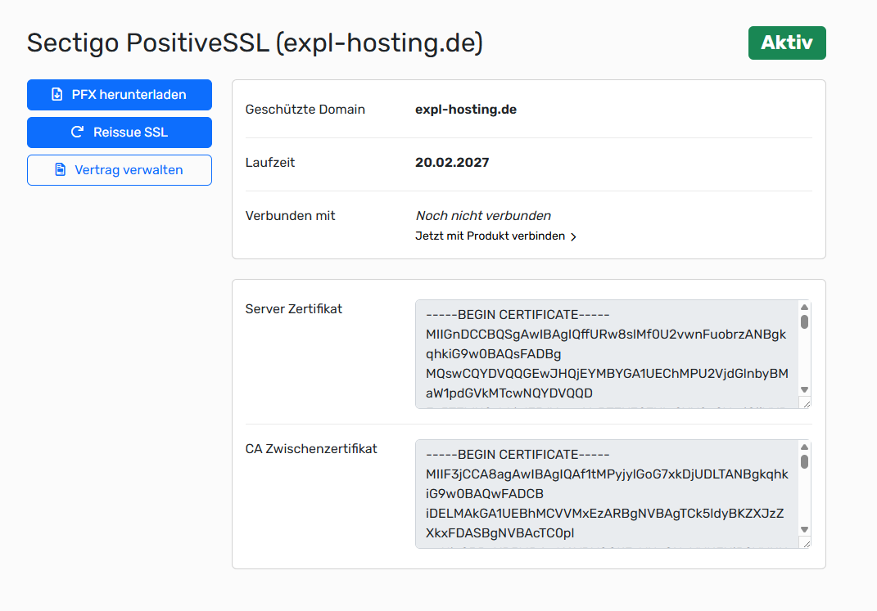Click the Reissue SSL button

[x=119, y=133]
